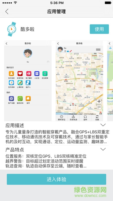Tap the battery icon in status bar
Viewport: 113px width, 201px height.
(108, 3)
